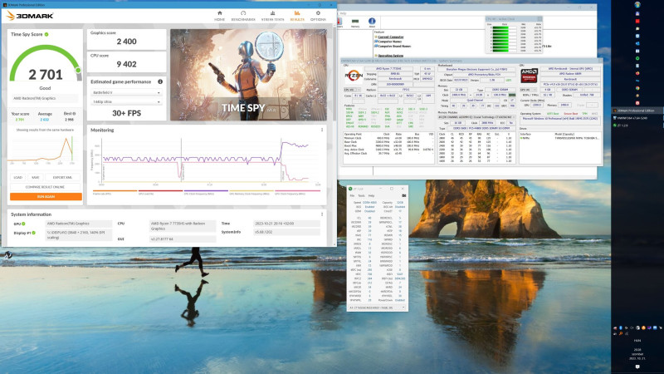664x374 pixels.
Task: Open the Tools menu in ZenTimings
Action: [361, 195]
